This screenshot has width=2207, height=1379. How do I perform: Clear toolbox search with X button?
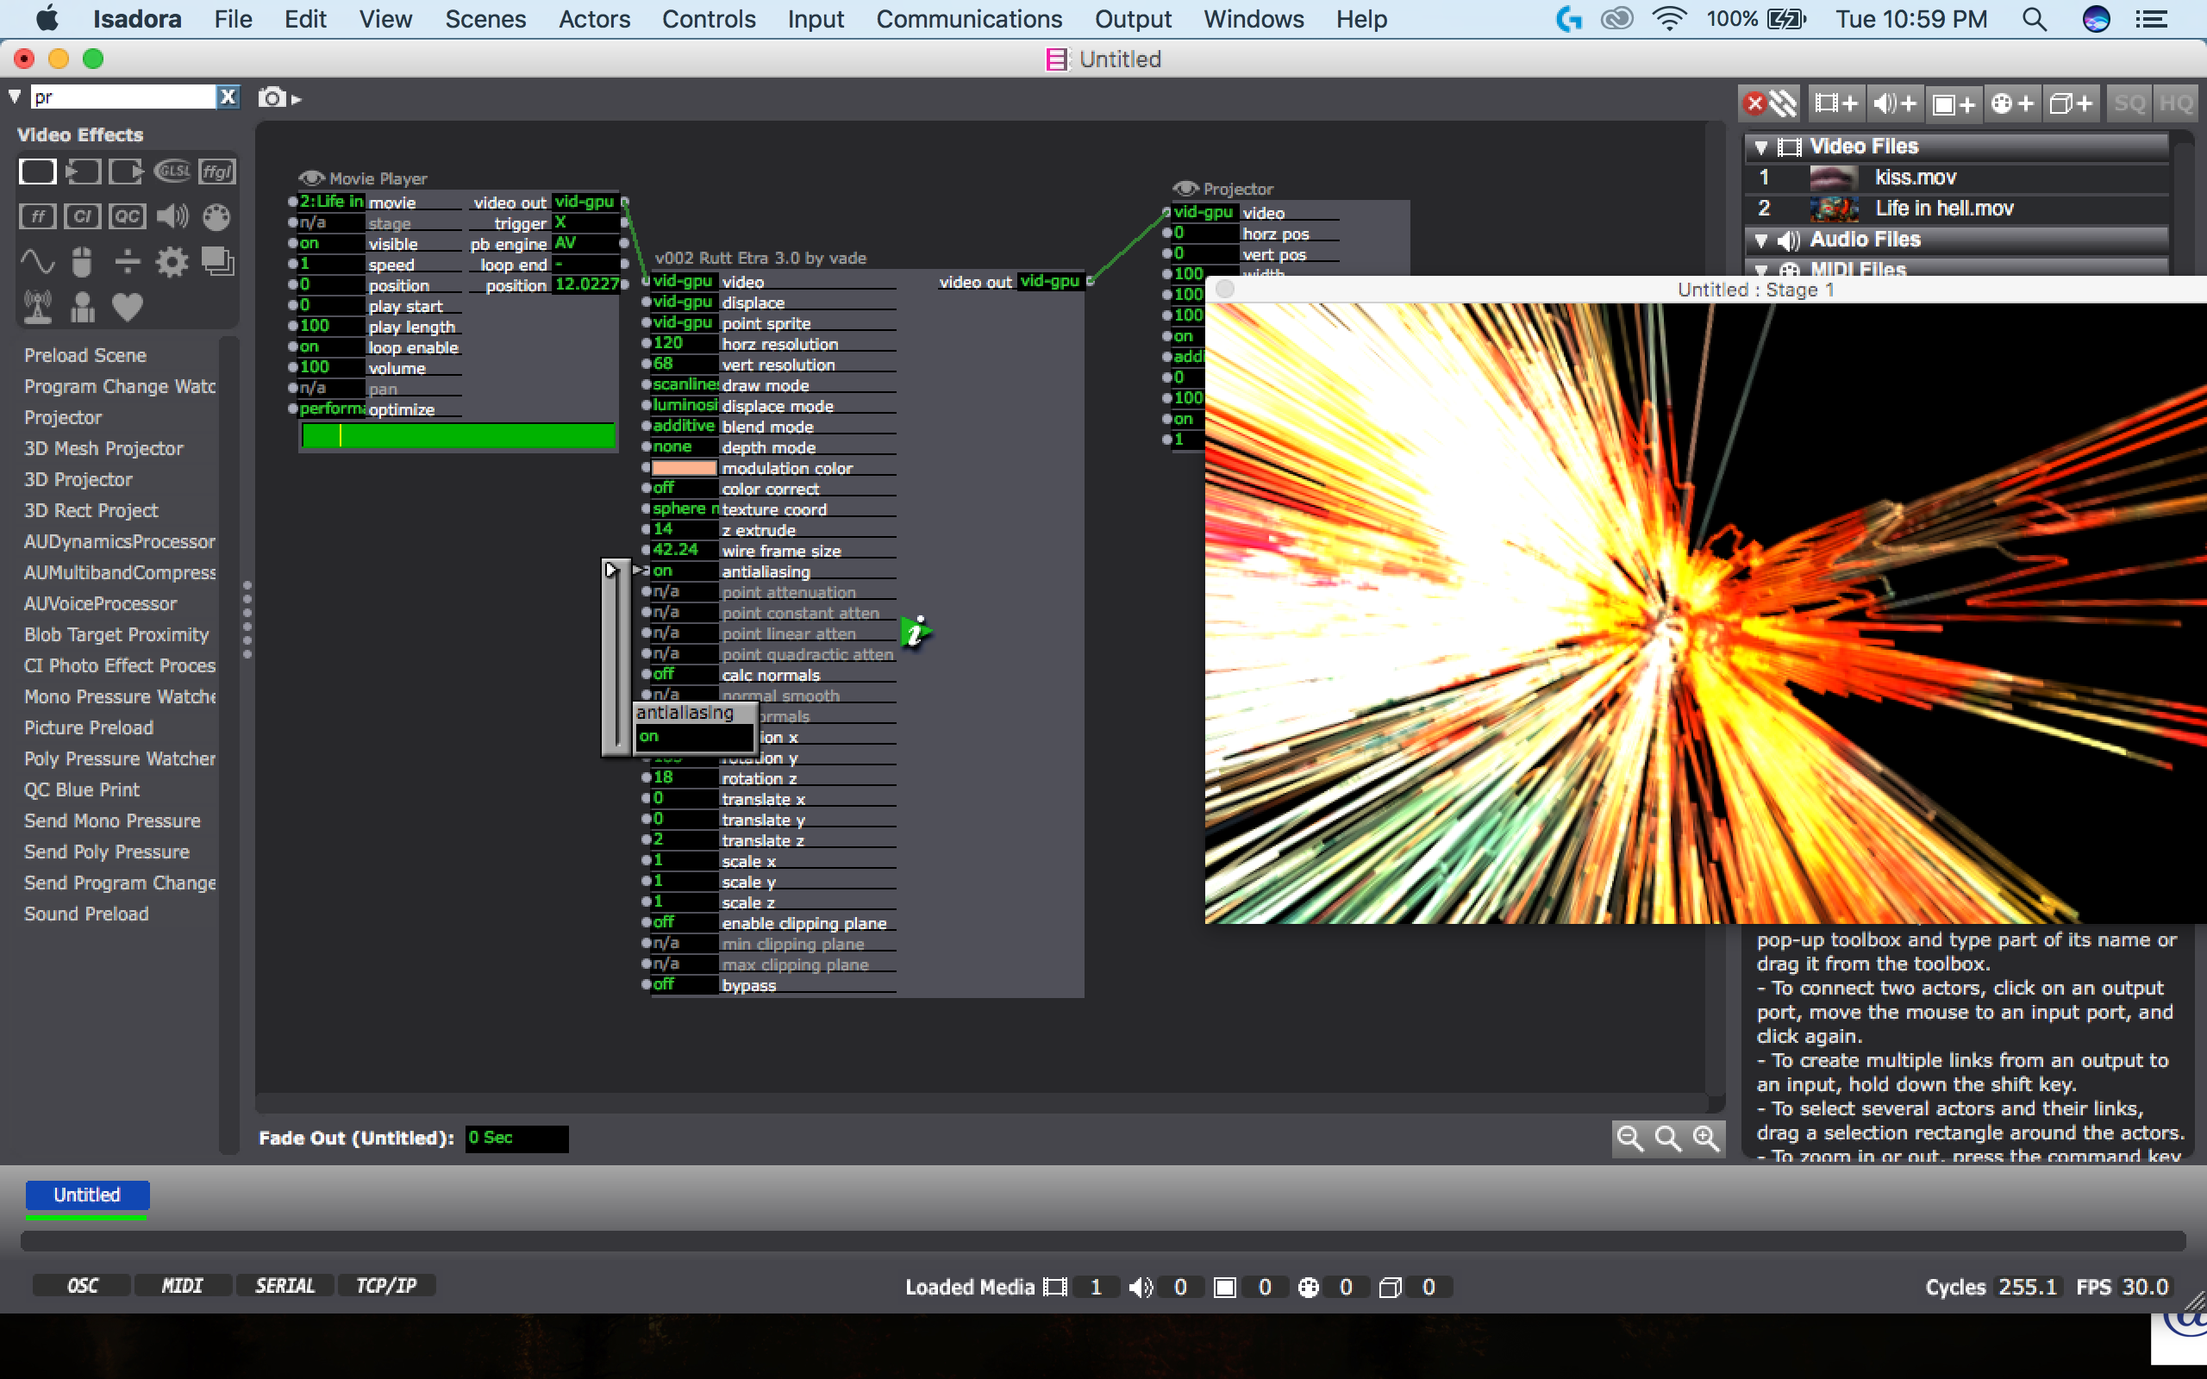(x=228, y=96)
